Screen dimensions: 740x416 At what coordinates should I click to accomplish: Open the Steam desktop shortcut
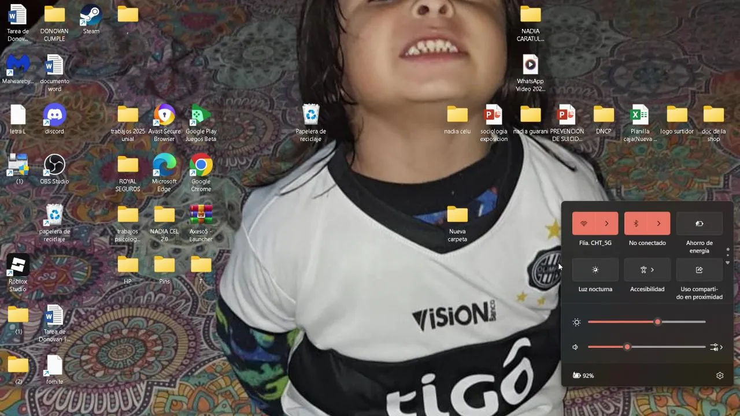(x=91, y=20)
